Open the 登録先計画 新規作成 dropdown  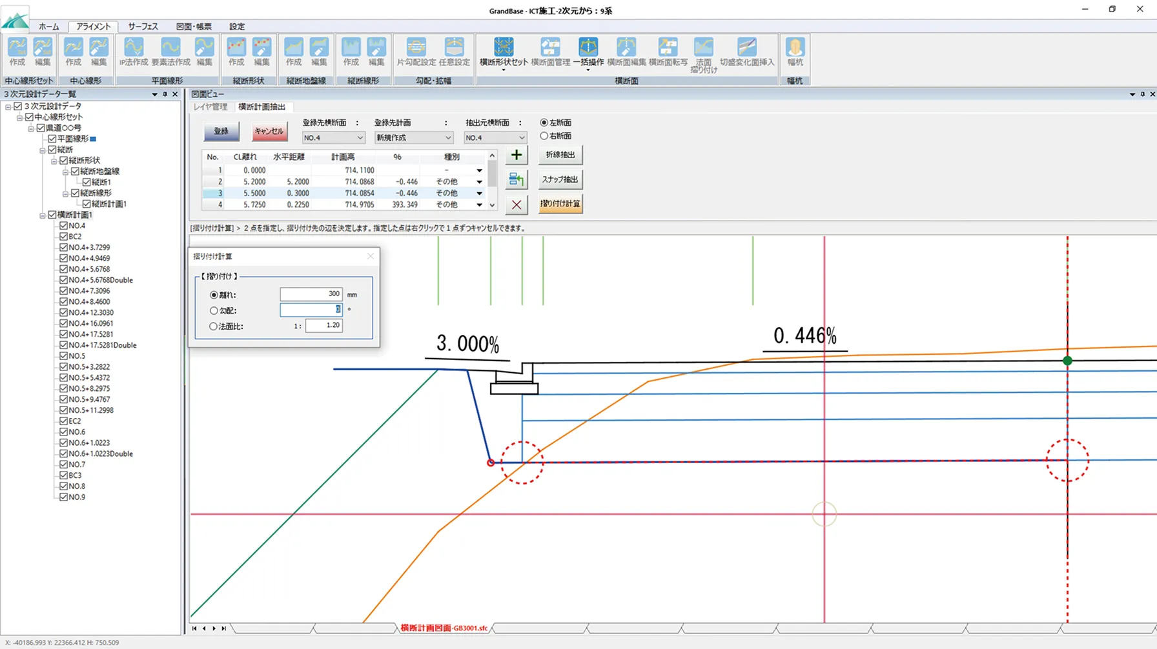tap(413, 138)
